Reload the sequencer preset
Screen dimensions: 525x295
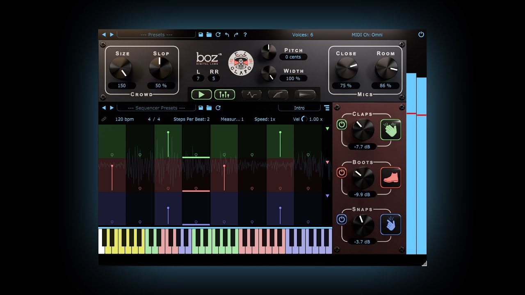point(218,108)
